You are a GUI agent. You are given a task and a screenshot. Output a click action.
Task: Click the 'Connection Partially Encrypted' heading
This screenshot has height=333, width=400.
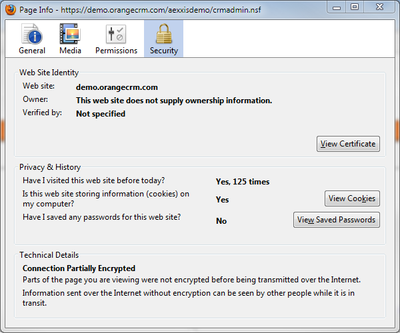click(79, 268)
